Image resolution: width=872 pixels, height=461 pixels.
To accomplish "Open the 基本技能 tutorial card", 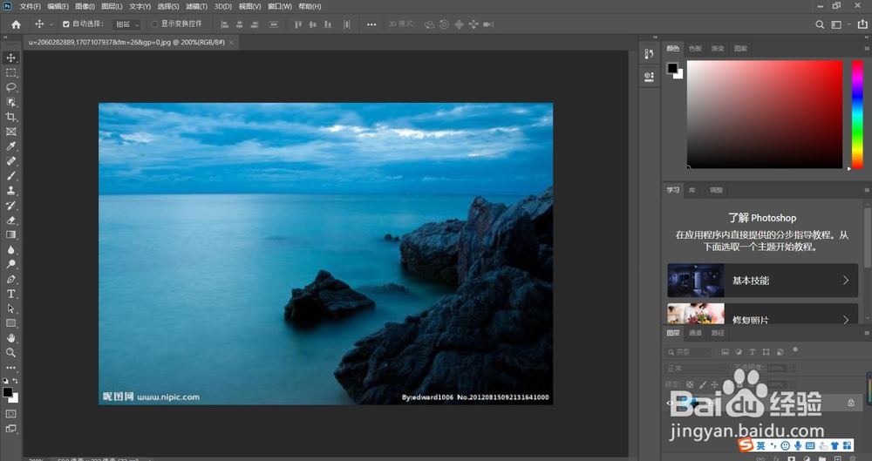I will coord(762,281).
